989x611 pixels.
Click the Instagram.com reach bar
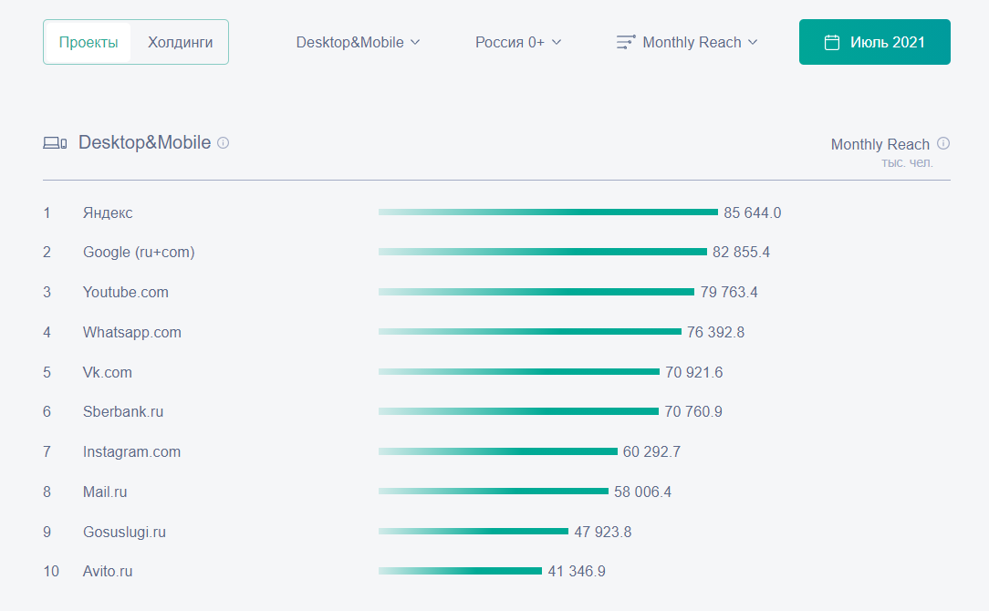coord(497,451)
